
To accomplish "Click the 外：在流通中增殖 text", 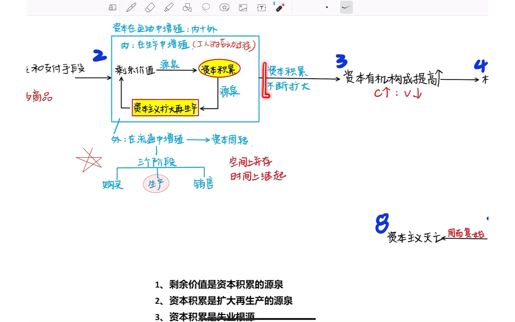I will [x=148, y=139].
